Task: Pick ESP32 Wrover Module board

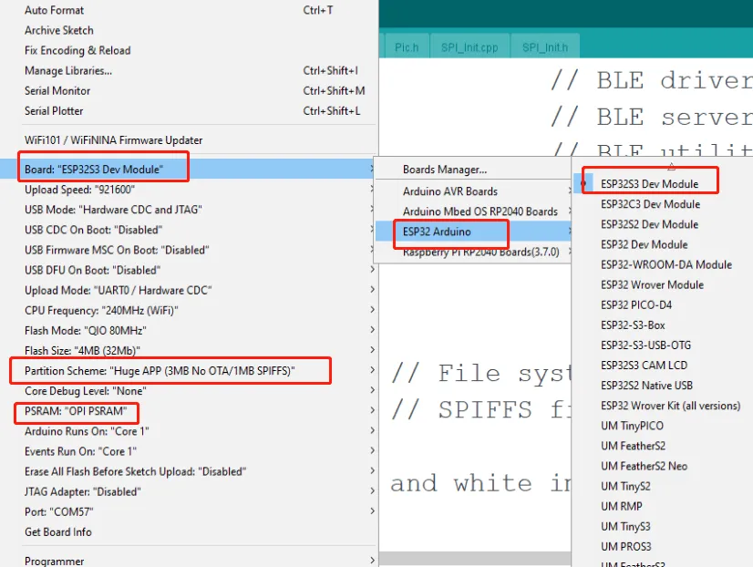Action: tap(652, 284)
